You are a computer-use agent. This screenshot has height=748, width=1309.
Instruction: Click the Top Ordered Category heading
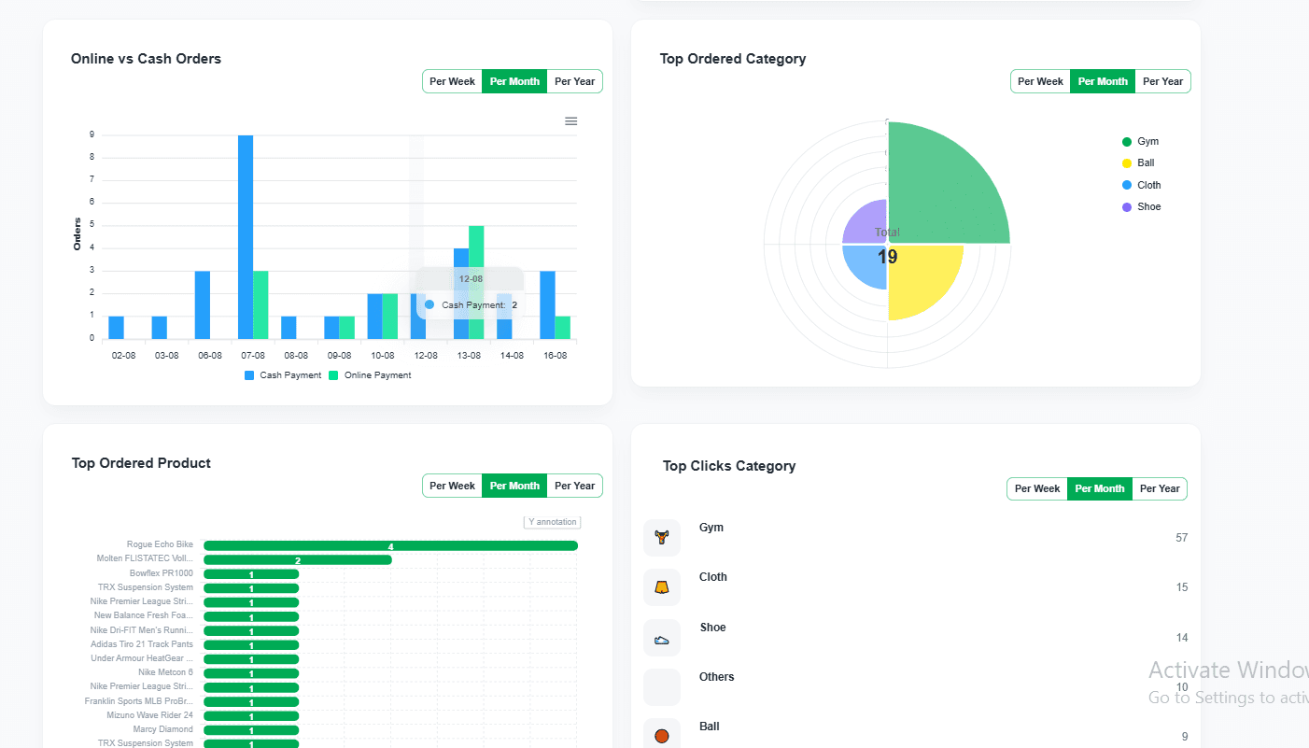tap(733, 59)
